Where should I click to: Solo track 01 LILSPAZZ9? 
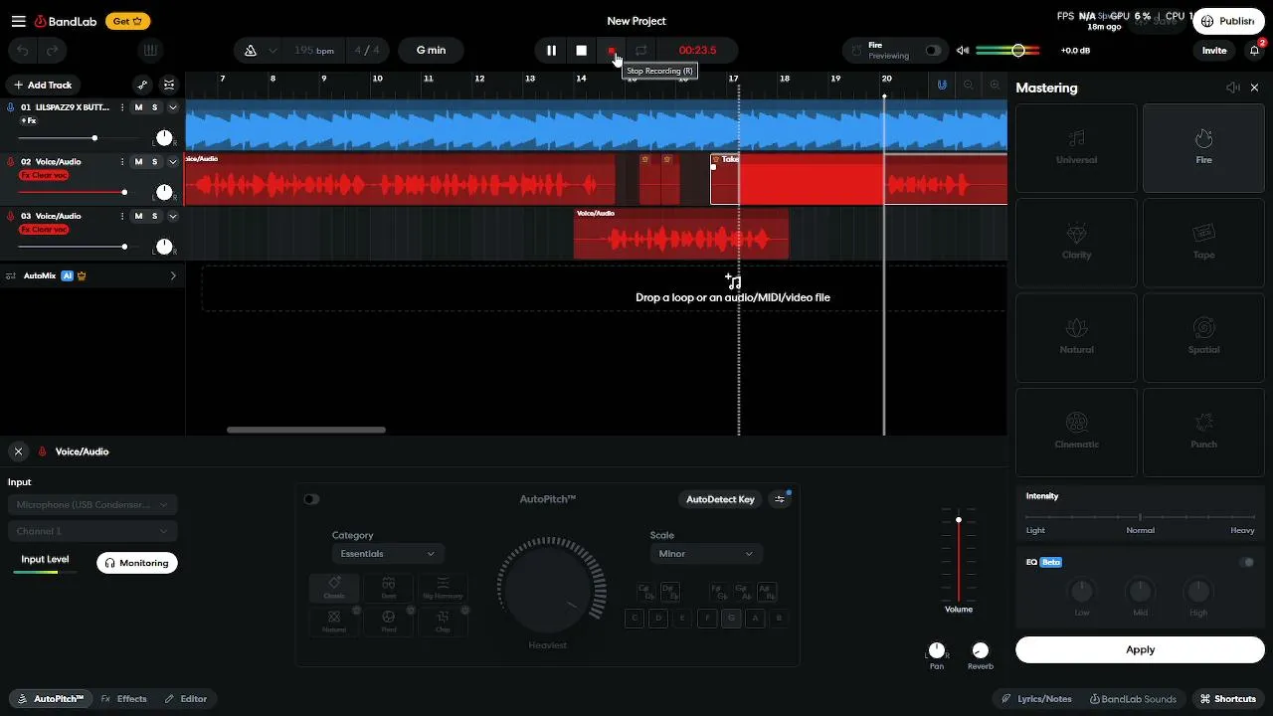click(154, 107)
